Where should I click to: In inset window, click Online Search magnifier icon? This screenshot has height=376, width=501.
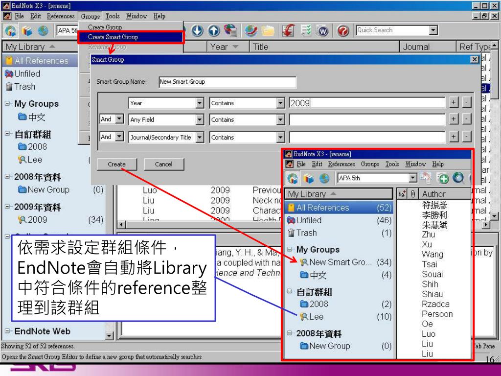pos(458,178)
